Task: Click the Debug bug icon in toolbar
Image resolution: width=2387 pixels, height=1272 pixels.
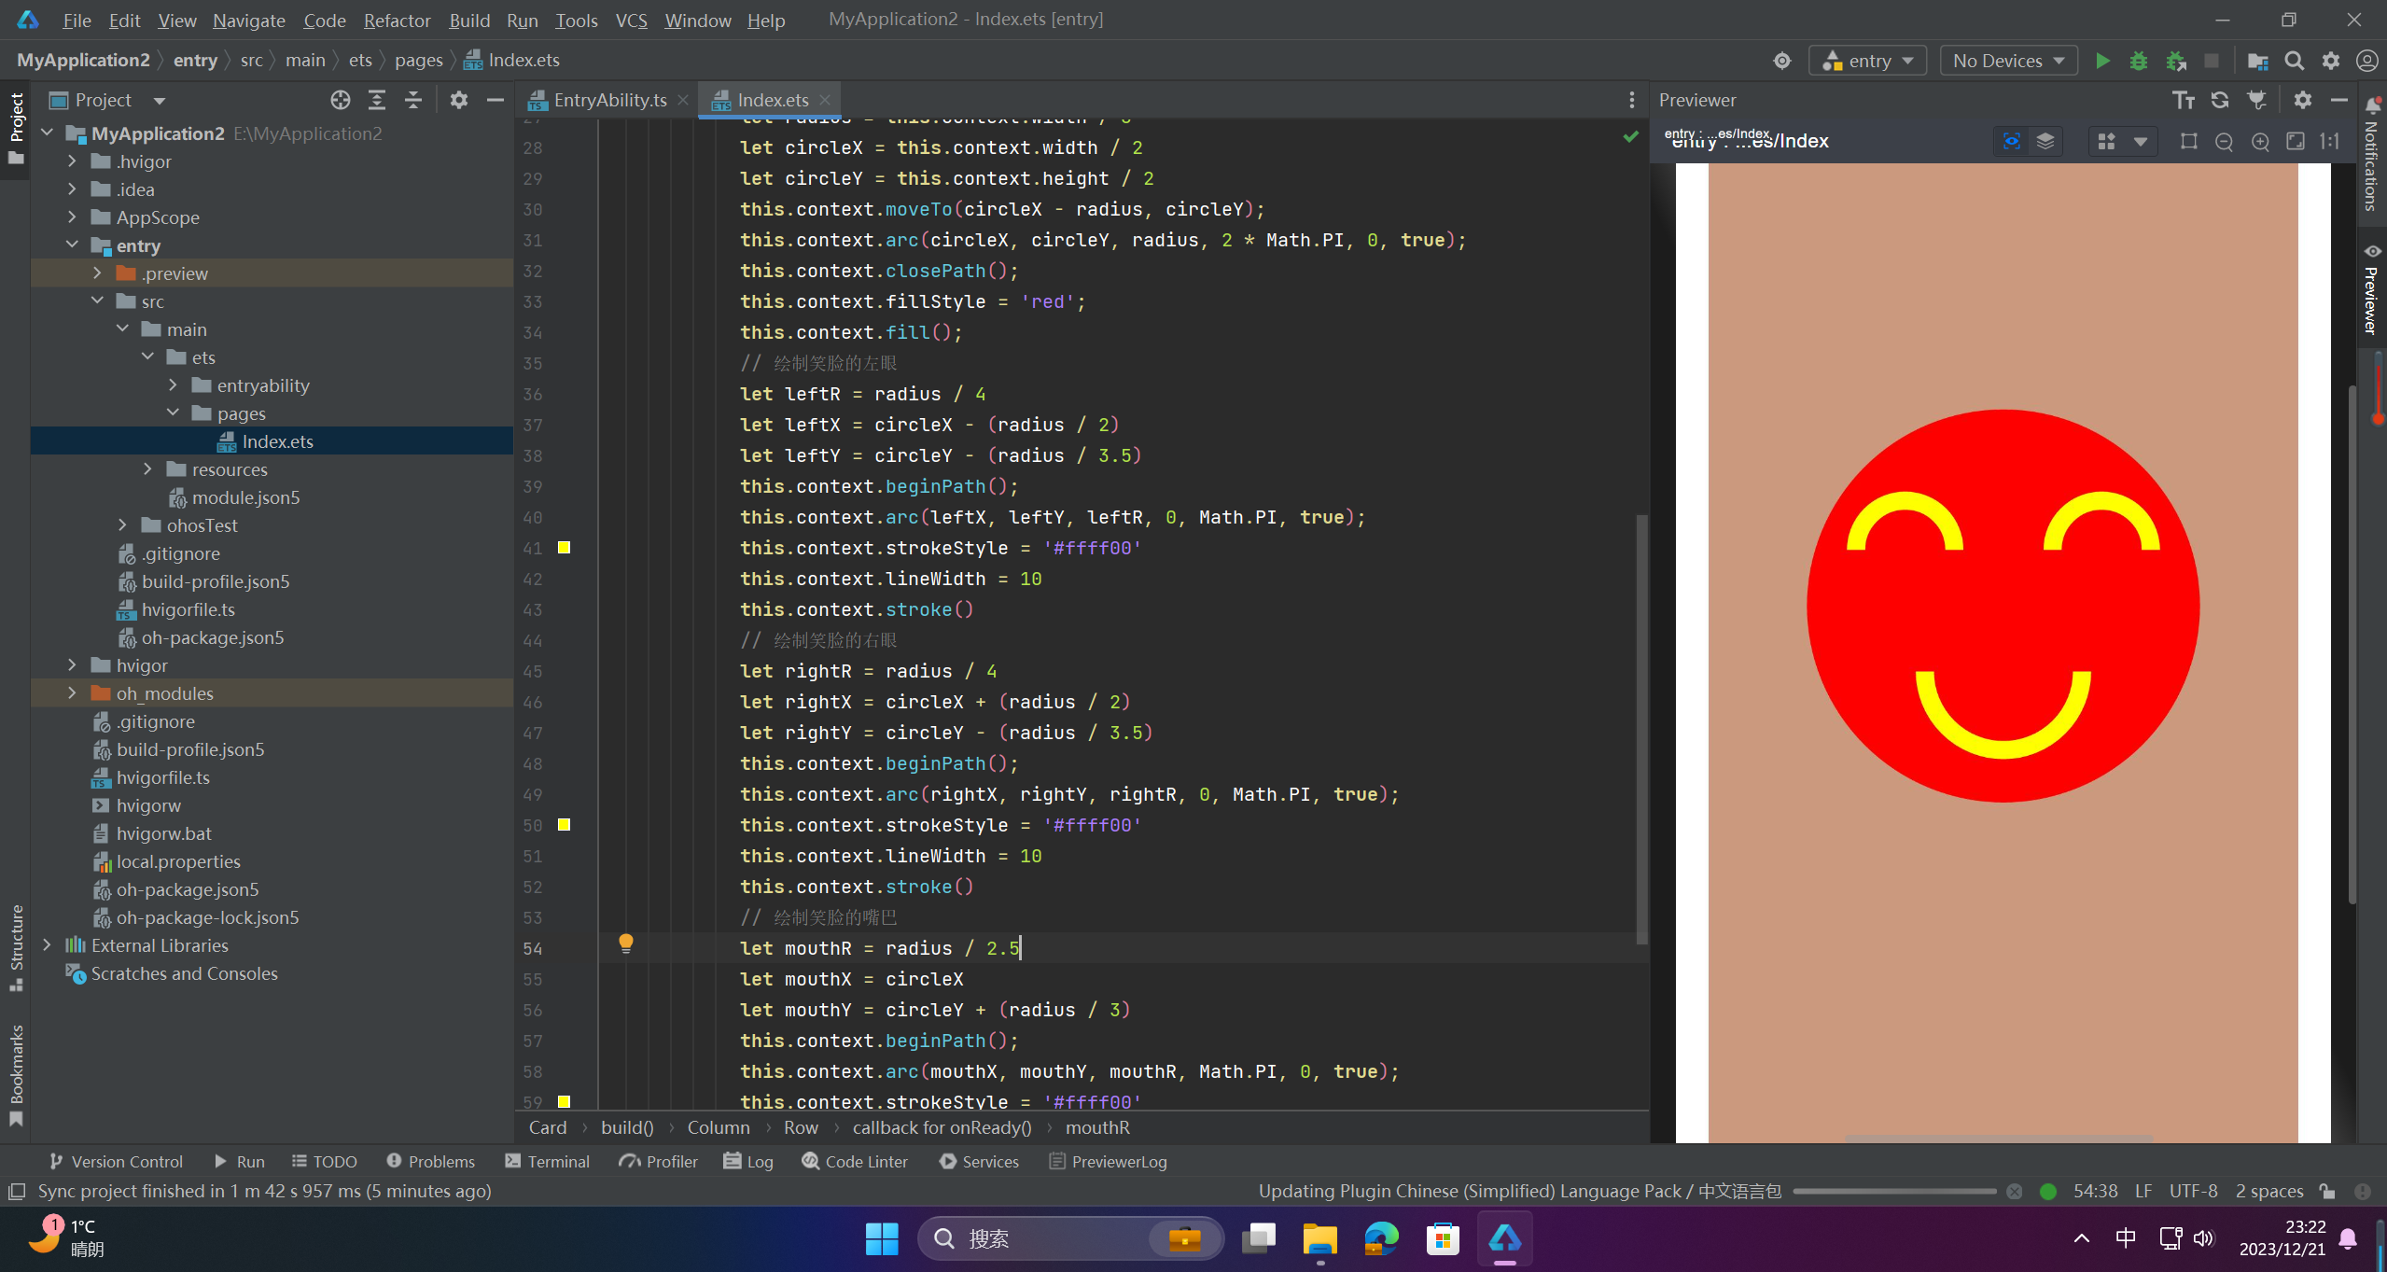Action: tap(2139, 61)
